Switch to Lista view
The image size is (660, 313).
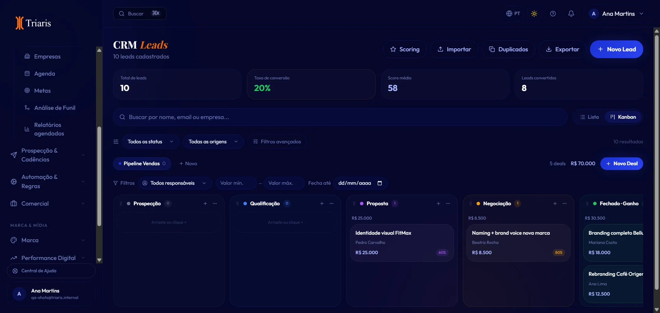pyautogui.click(x=589, y=117)
